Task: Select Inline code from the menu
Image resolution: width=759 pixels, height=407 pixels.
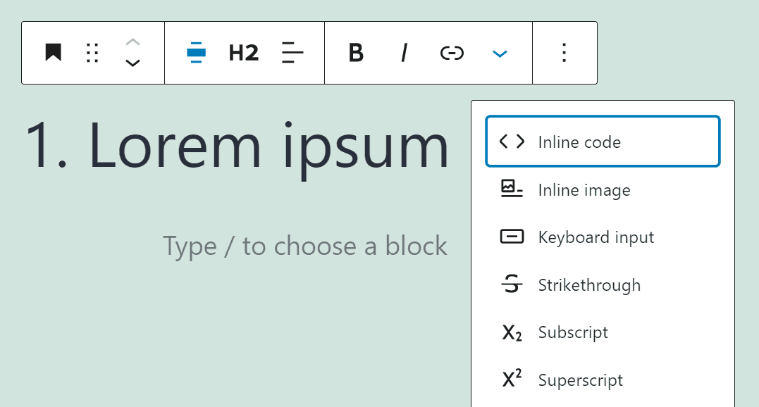Action: click(x=579, y=141)
